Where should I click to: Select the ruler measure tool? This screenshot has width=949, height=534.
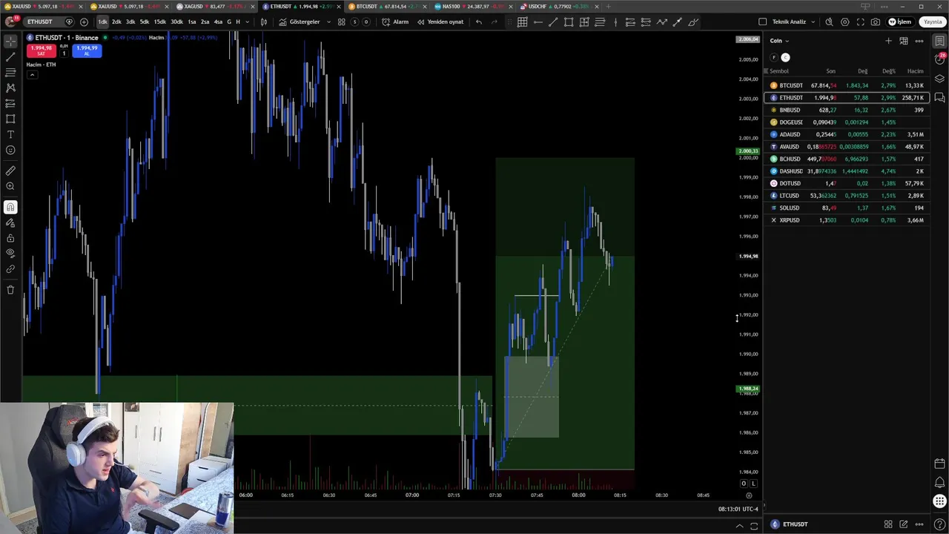click(x=10, y=171)
